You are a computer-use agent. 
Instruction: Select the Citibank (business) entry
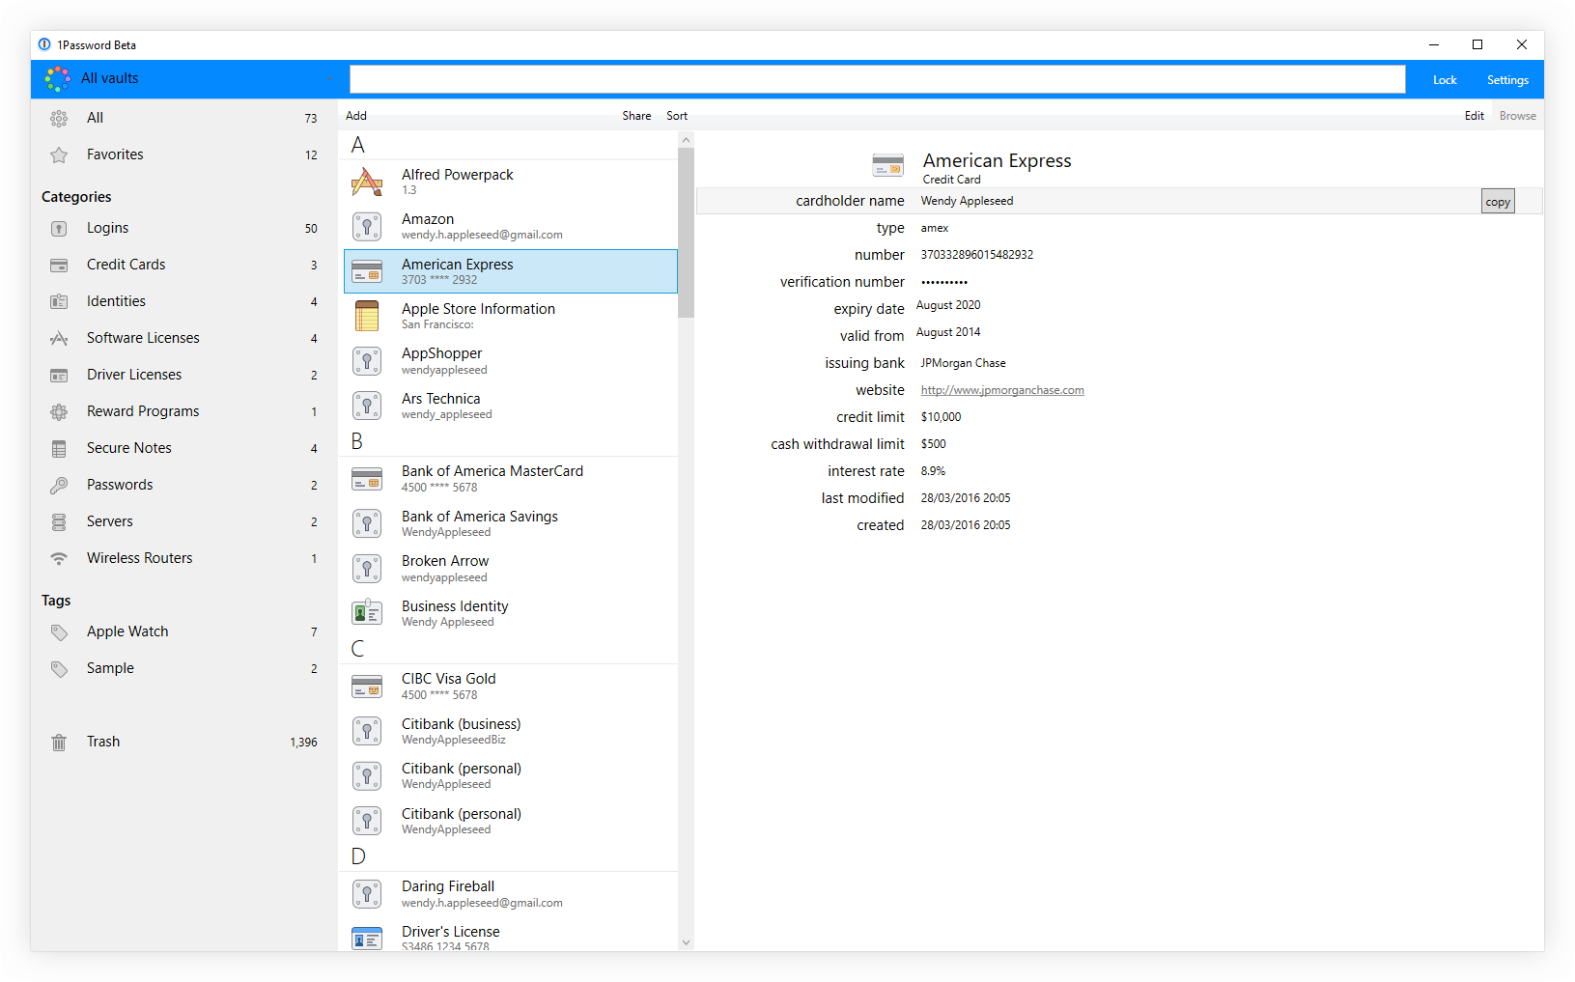coord(511,731)
